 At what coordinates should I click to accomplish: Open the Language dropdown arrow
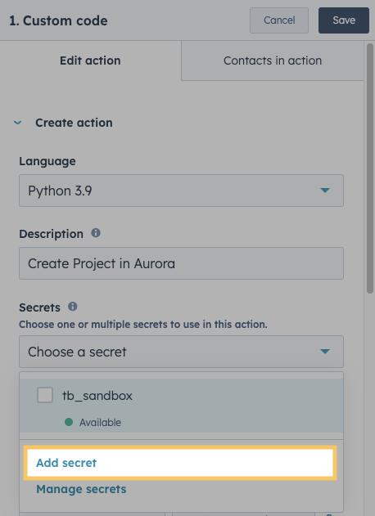click(x=325, y=191)
